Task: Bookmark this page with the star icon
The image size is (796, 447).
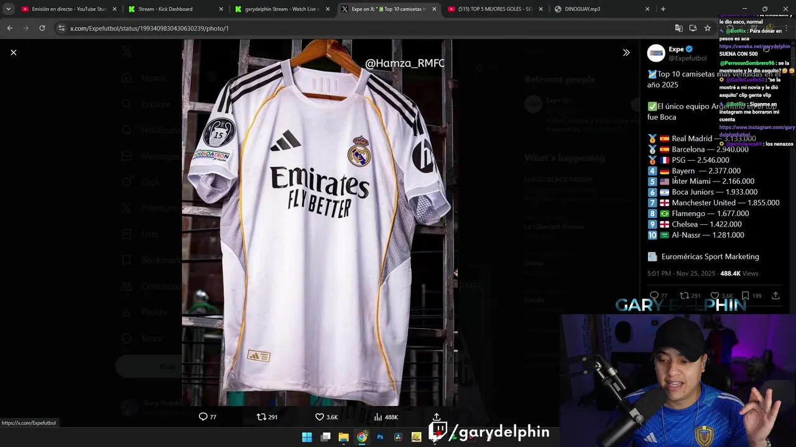Action: (x=708, y=28)
